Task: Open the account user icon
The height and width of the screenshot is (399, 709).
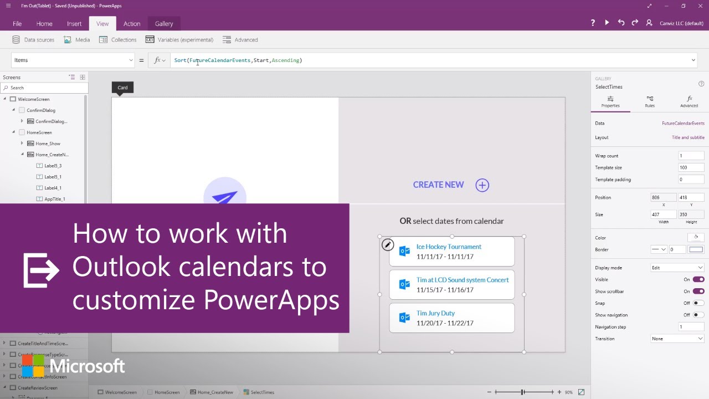Action: [x=649, y=23]
